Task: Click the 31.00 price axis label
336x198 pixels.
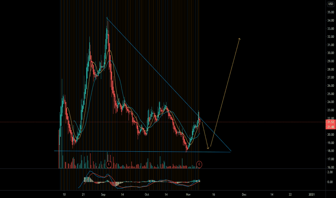Action: (x=331, y=45)
